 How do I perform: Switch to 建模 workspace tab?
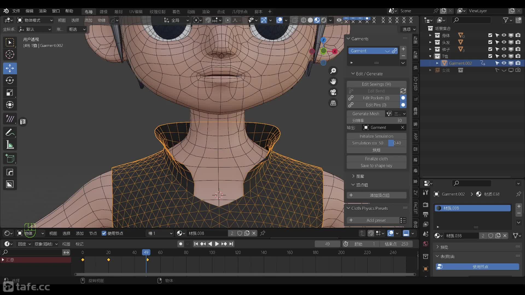click(x=103, y=12)
